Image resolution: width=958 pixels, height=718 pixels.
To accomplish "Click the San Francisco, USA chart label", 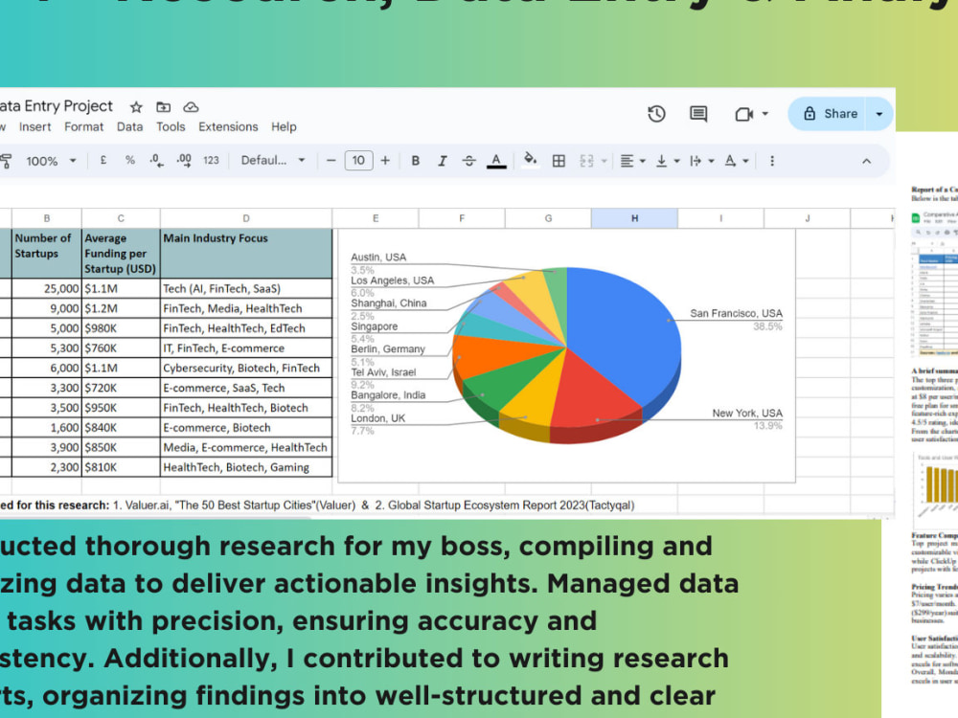I will [736, 313].
